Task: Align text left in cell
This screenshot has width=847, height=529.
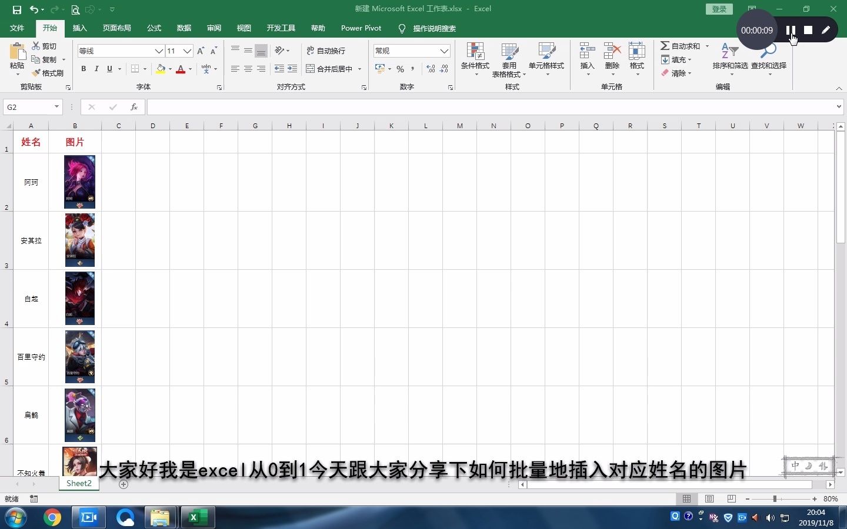Action: pos(235,69)
